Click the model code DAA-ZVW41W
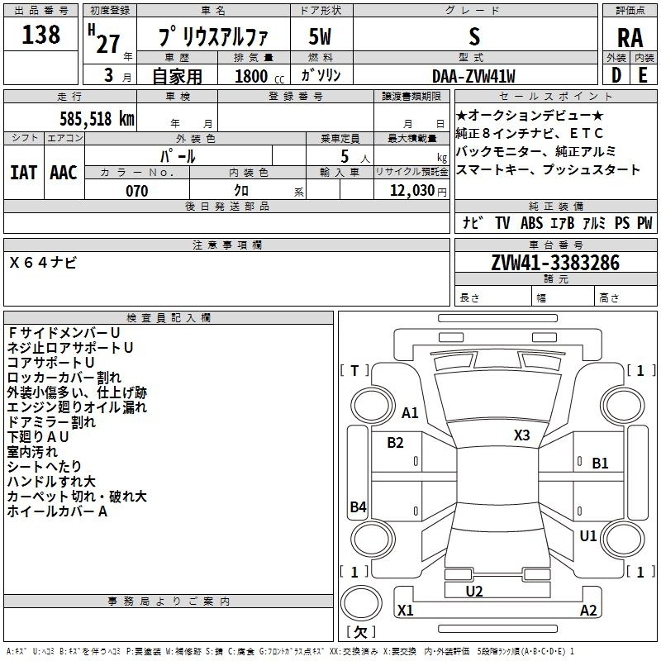This screenshot has height=661, width=661. point(473,76)
